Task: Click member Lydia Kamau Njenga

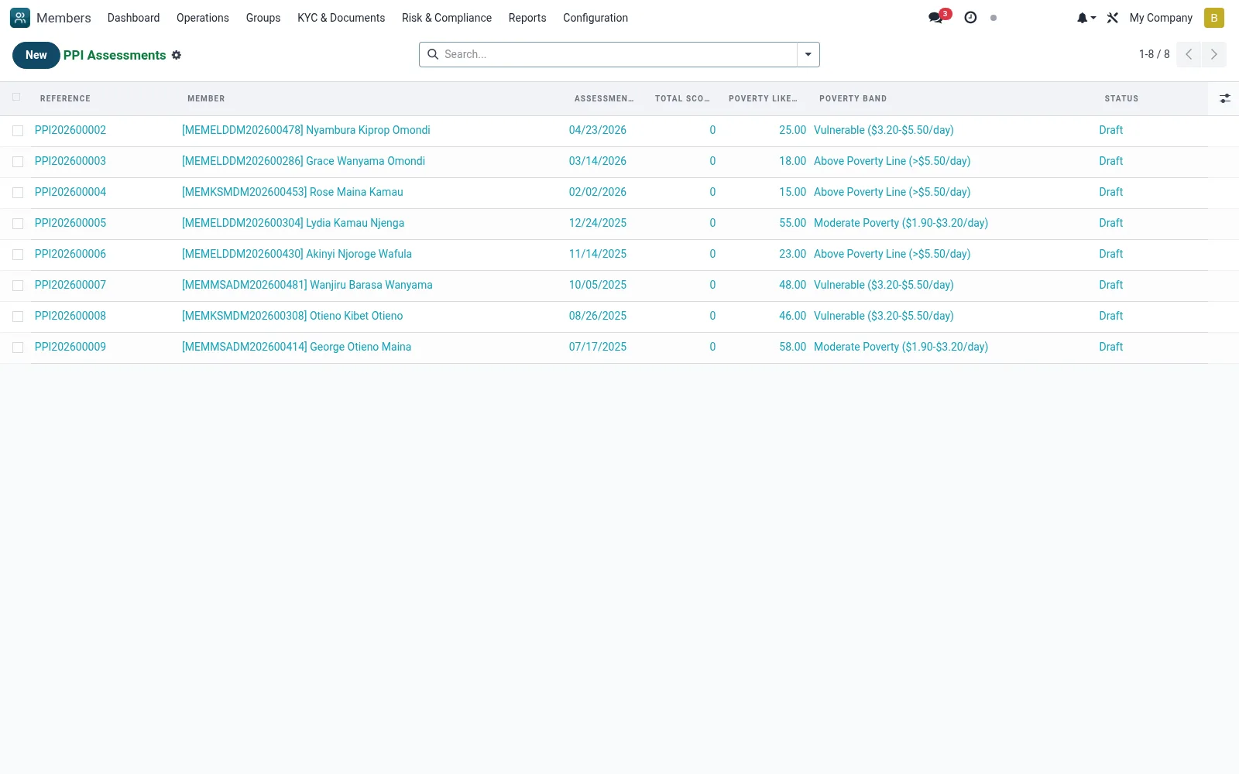Action: click(293, 223)
